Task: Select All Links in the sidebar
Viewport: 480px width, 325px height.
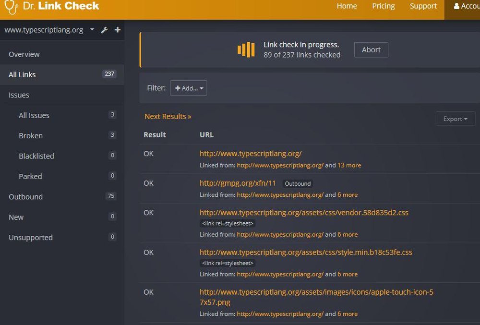Action: point(62,74)
